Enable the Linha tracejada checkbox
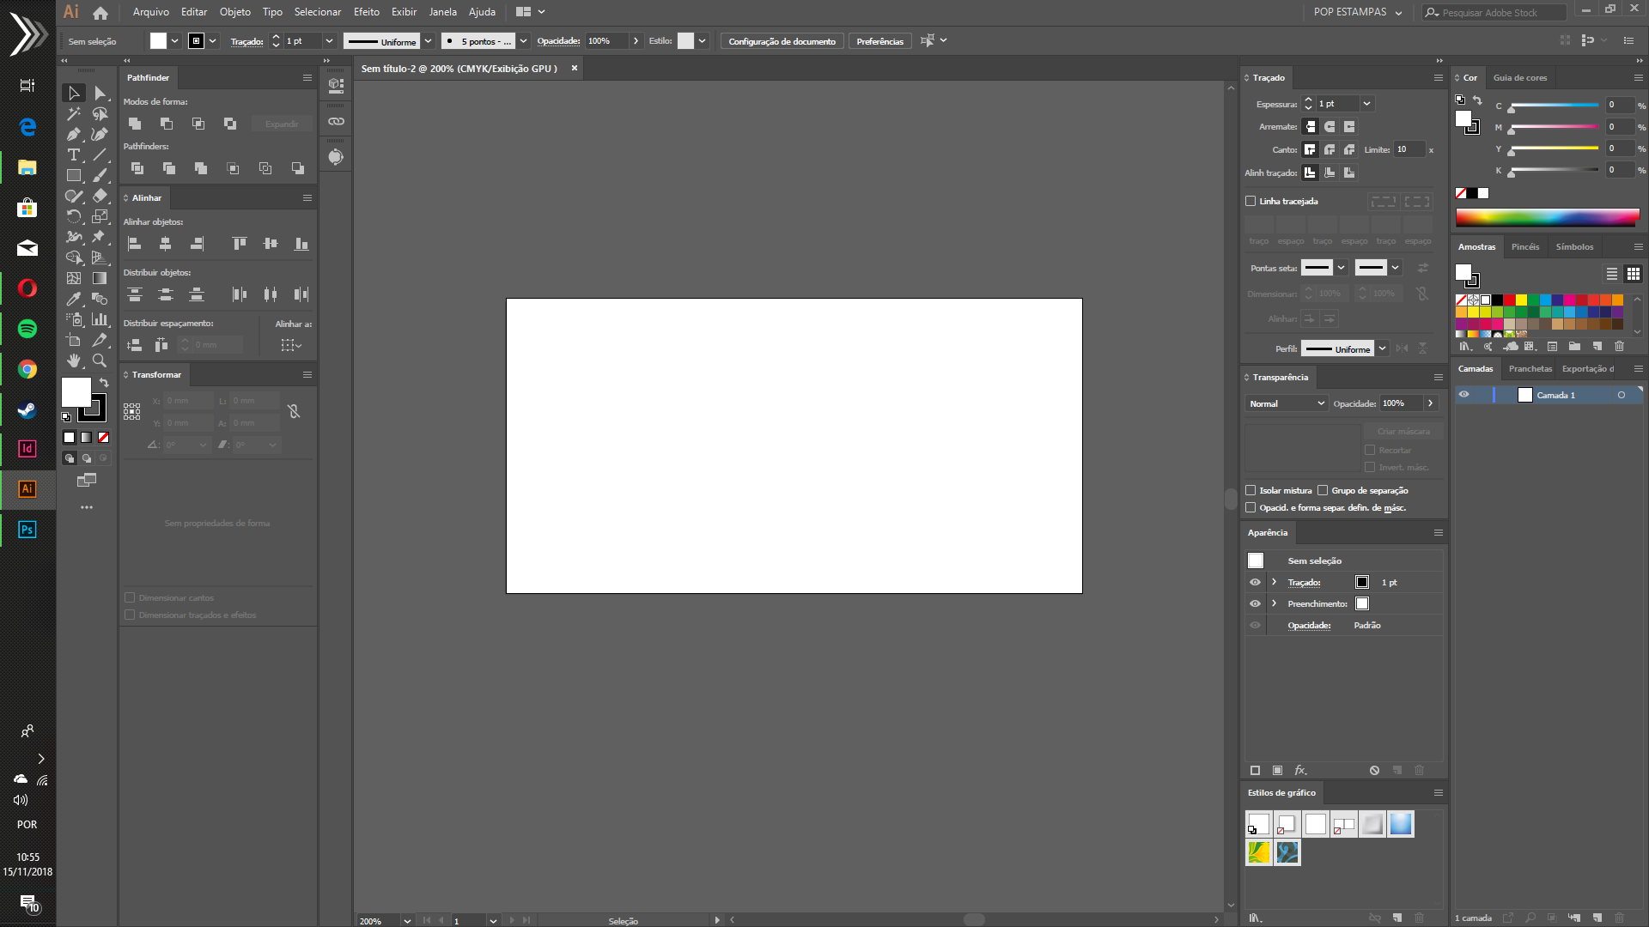Viewport: 1649px width, 927px height. point(1250,202)
